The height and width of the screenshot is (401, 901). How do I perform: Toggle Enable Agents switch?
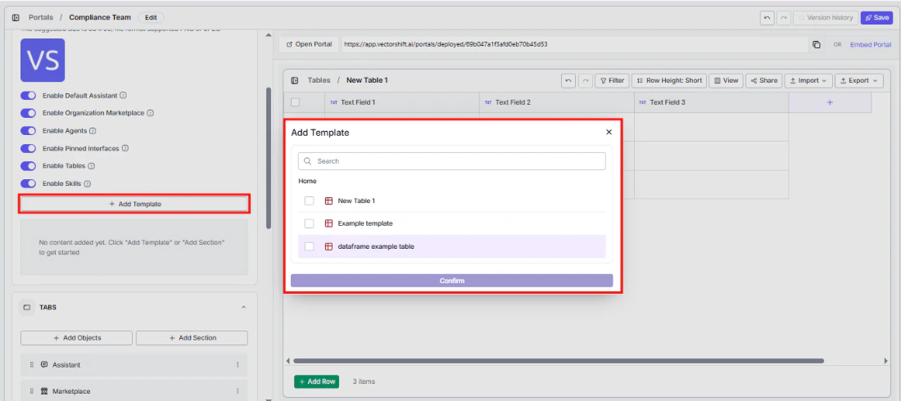(28, 131)
